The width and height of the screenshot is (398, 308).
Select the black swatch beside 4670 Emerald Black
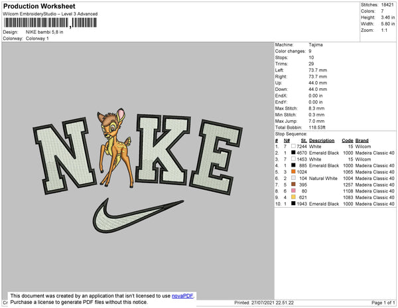(293, 153)
